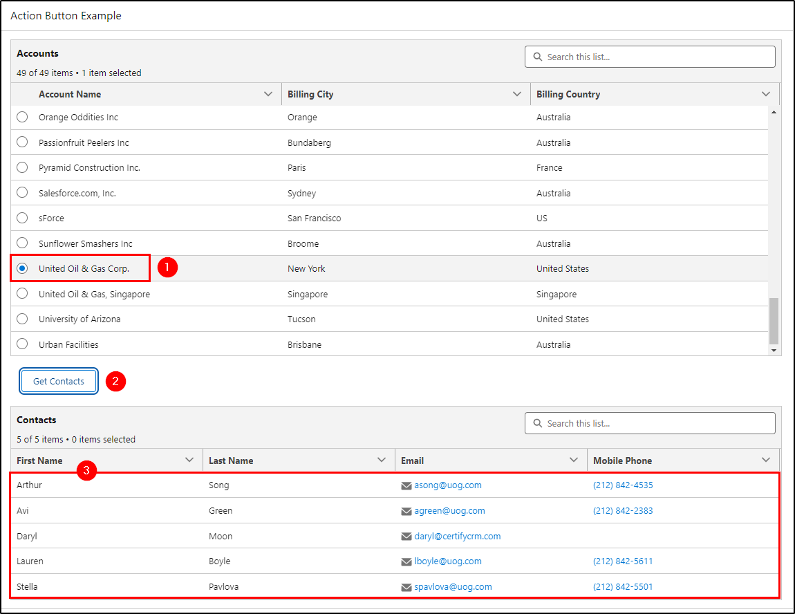795x614 pixels.
Task: Select the Passionfruit Peelers Inc radio button
Action: tap(22, 142)
